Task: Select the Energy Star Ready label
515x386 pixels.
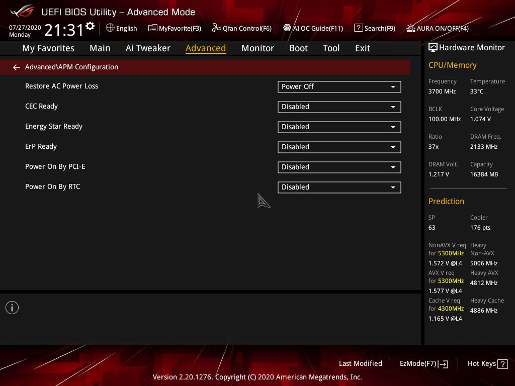Action: point(54,126)
